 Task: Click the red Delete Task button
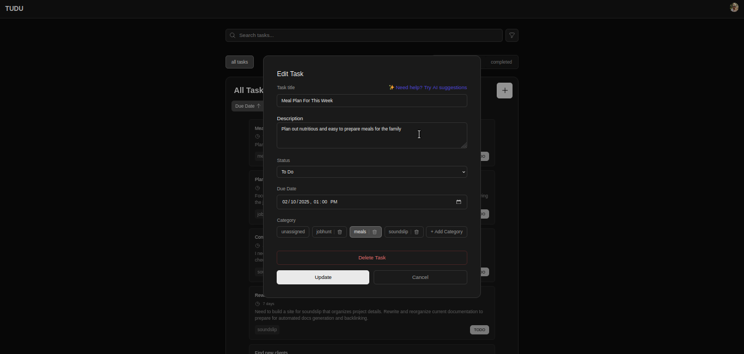click(x=372, y=258)
